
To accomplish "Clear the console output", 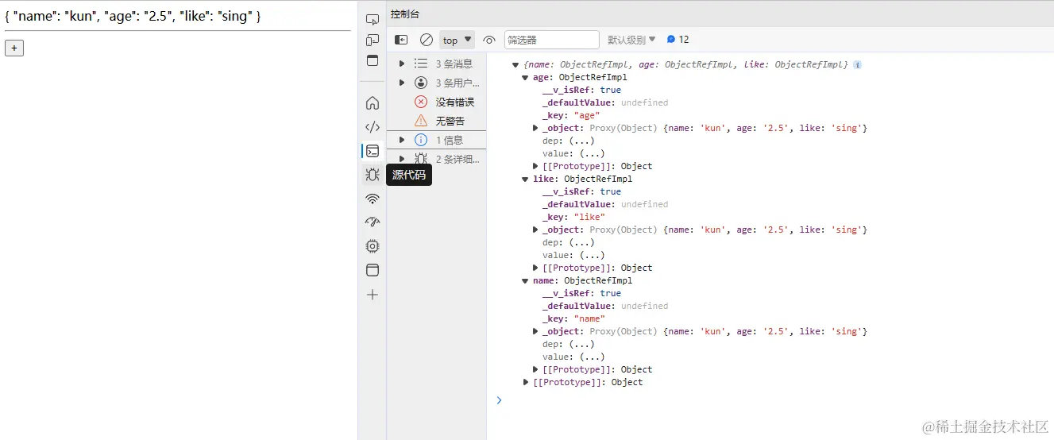I will pos(427,40).
